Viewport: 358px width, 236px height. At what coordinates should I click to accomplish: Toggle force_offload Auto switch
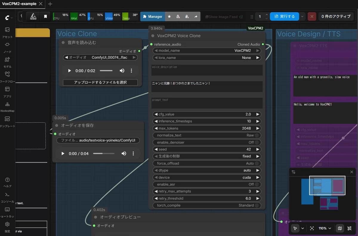[207, 163]
